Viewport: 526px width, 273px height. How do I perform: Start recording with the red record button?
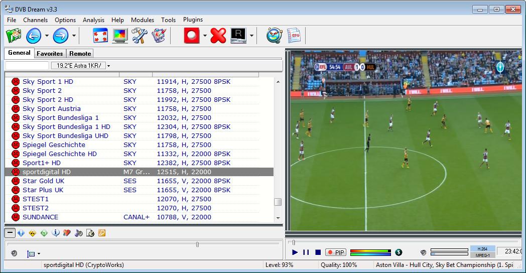(x=192, y=36)
